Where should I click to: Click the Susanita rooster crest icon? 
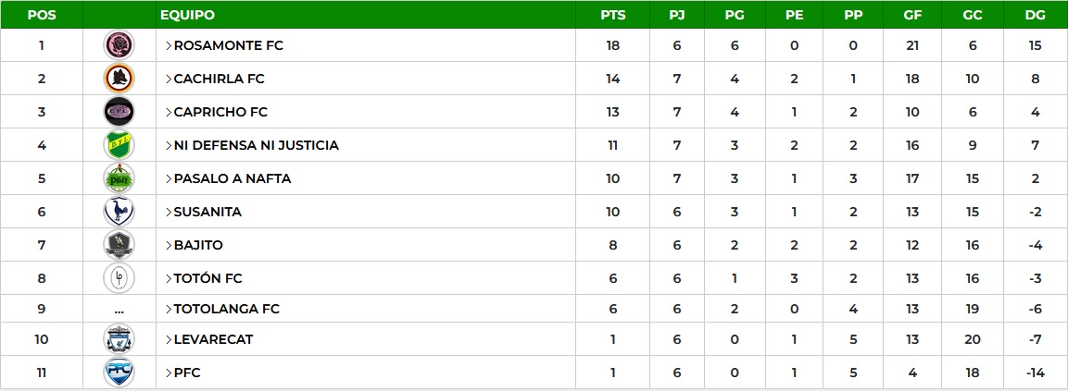click(119, 212)
